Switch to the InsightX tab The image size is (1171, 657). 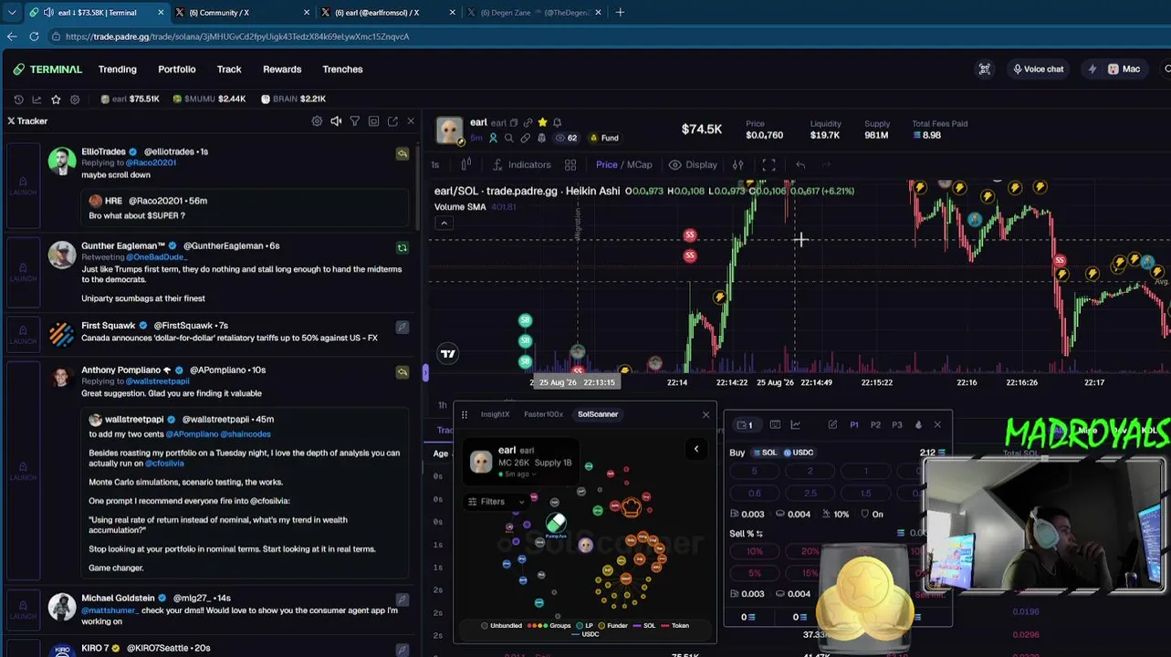pos(496,414)
